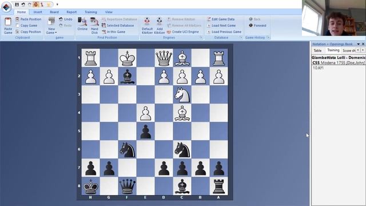Click the move 10.Kf1 in notation
Screen dimensions: 366x206
point(318,68)
